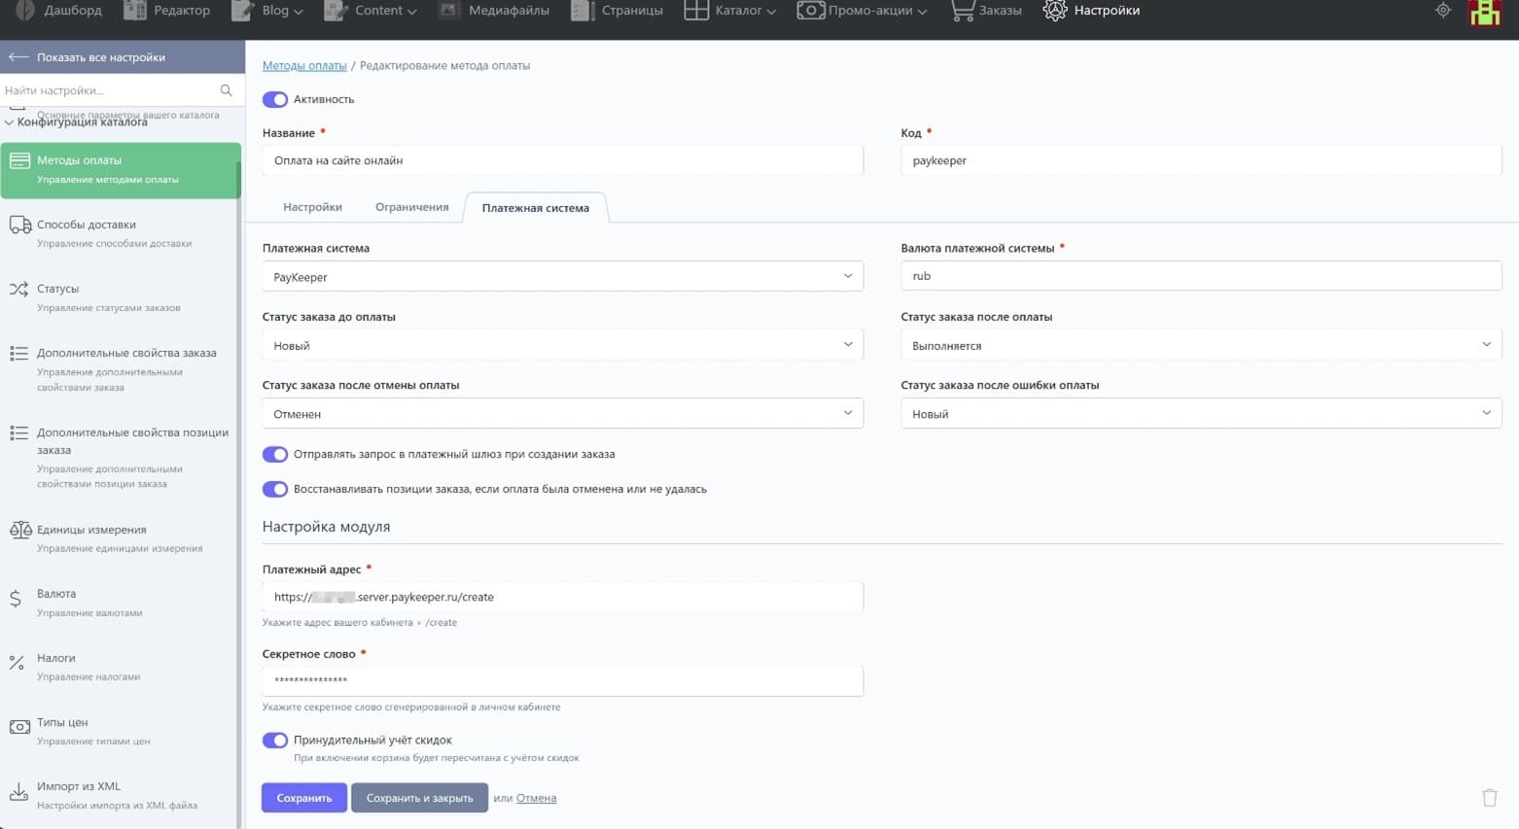Click the user avatar icon
This screenshot has width=1519, height=829.
tap(1484, 13)
